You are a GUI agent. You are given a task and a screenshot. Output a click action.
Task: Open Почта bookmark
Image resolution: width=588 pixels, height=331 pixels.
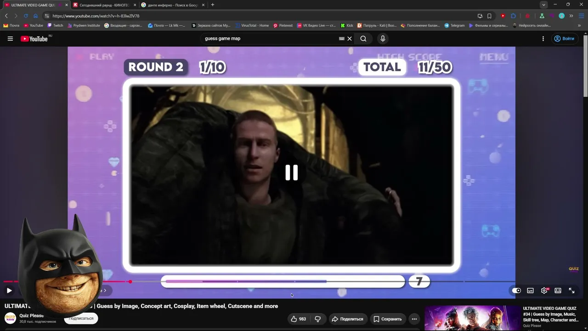pos(11,26)
